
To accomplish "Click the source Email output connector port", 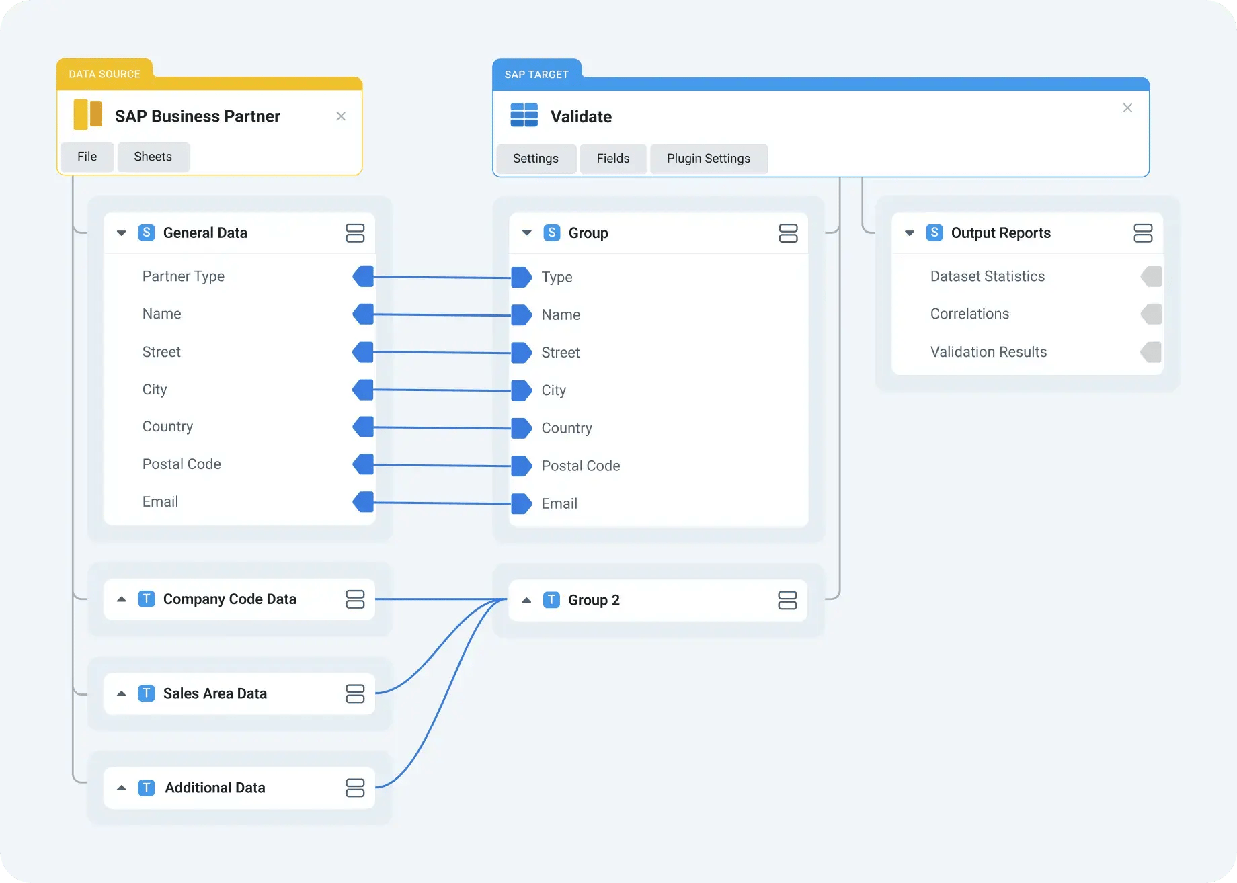I will point(363,502).
